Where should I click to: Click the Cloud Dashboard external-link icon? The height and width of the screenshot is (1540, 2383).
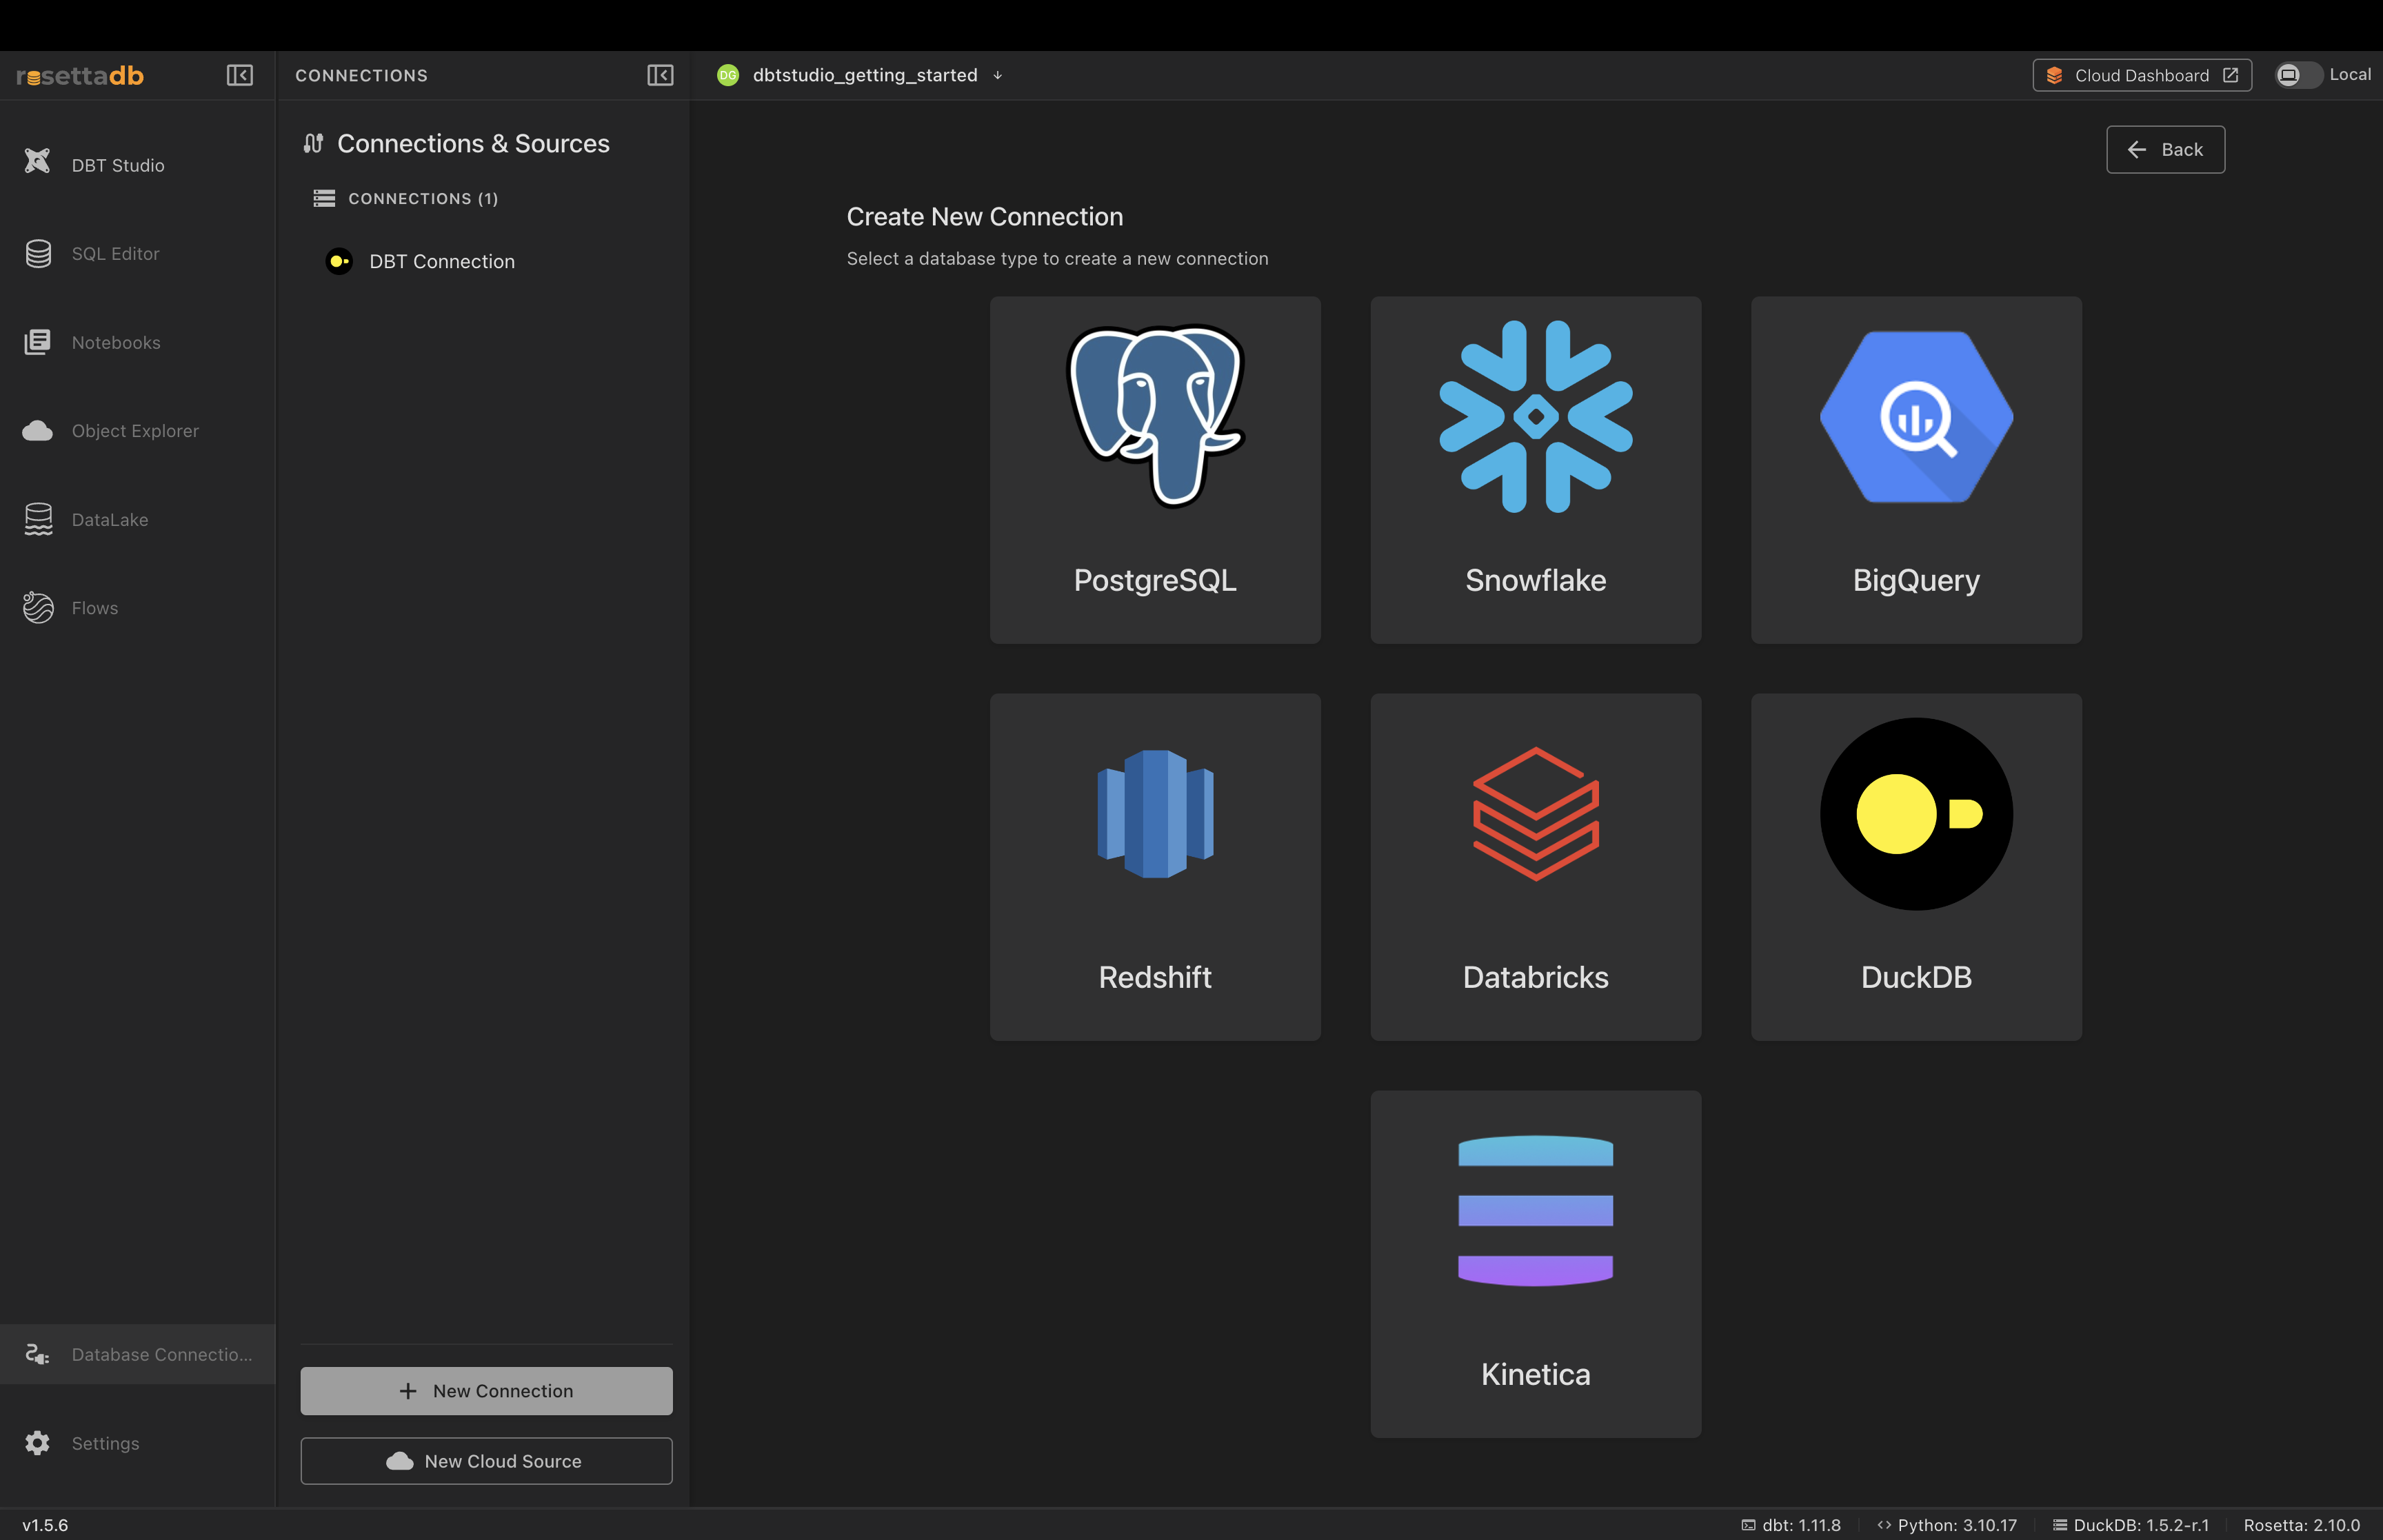[x=2230, y=75]
